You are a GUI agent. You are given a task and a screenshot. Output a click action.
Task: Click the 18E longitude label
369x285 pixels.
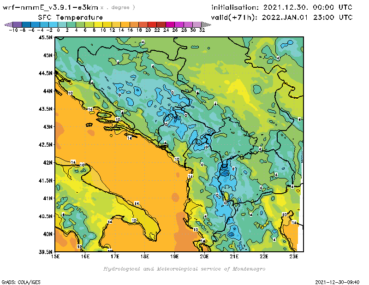pos(145,256)
